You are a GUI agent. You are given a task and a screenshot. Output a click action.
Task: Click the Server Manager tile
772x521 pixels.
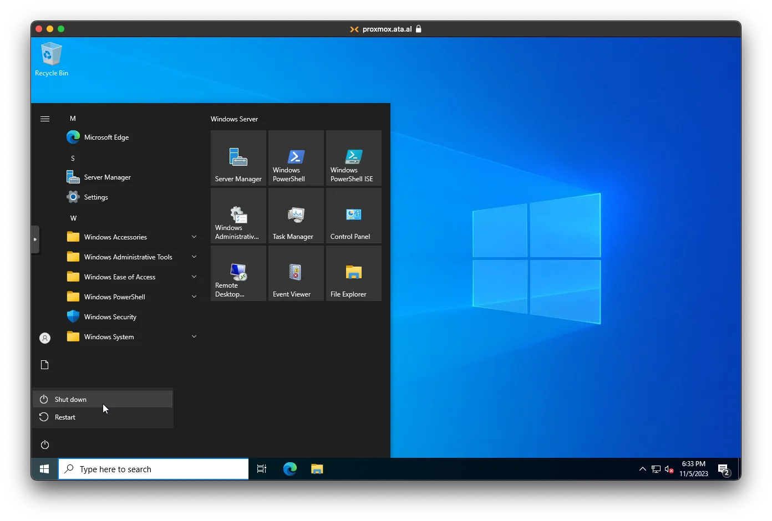pyautogui.click(x=238, y=158)
